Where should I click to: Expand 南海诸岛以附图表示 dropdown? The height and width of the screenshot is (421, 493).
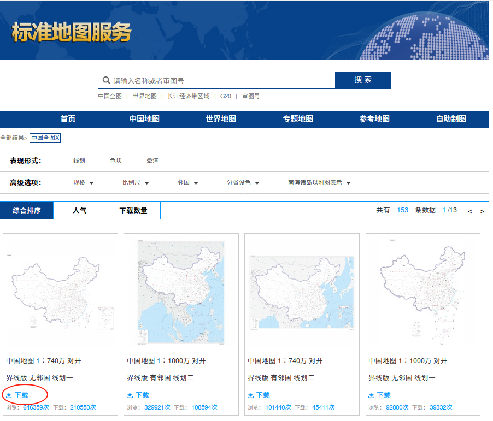click(319, 183)
